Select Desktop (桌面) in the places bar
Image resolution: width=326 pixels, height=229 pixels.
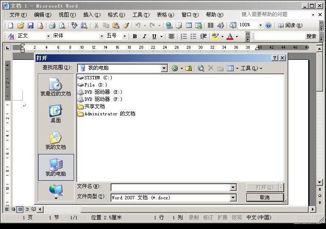click(56, 114)
